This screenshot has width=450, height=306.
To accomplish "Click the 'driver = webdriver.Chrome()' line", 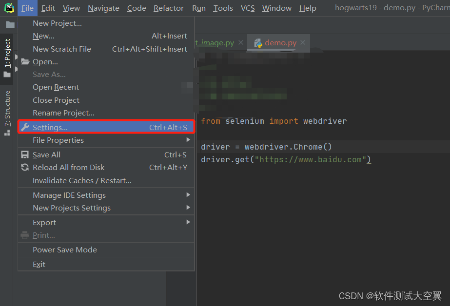I will [x=266, y=147].
